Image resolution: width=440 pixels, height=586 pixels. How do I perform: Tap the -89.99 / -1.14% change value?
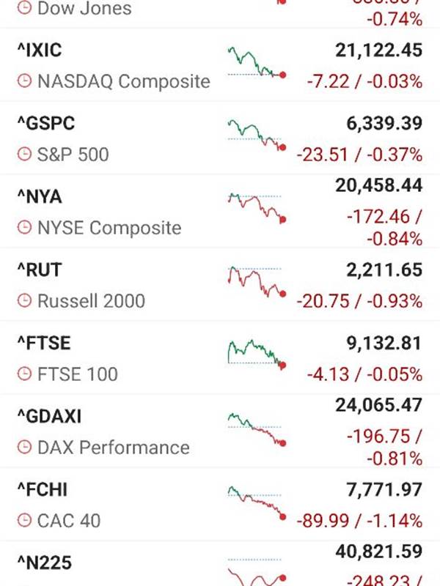pos(359,520)
